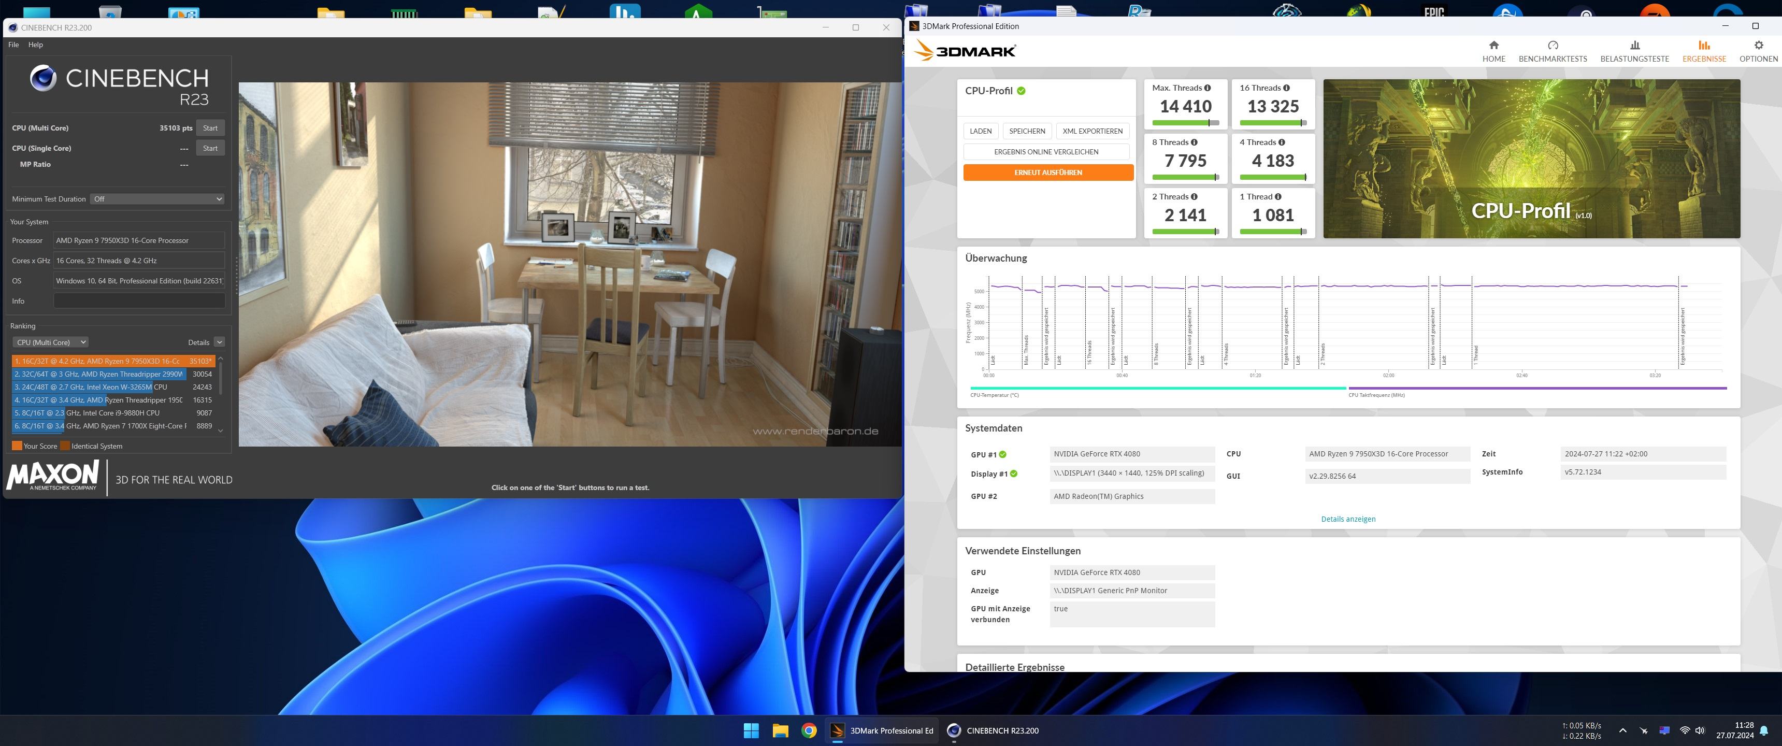Open File Explorer from taskbar
Screen dimensions: 1782x746
(780, 731)
